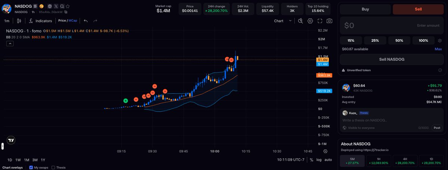Open the 10:11:09 UTC-7 timezone menu
448x170 pixels.
(x=291, y=160)
